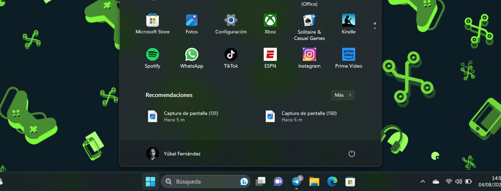Click the battery tray icon
Image resolution: width=501 pixels, height=191 pixels.
[x=469, y=182]
